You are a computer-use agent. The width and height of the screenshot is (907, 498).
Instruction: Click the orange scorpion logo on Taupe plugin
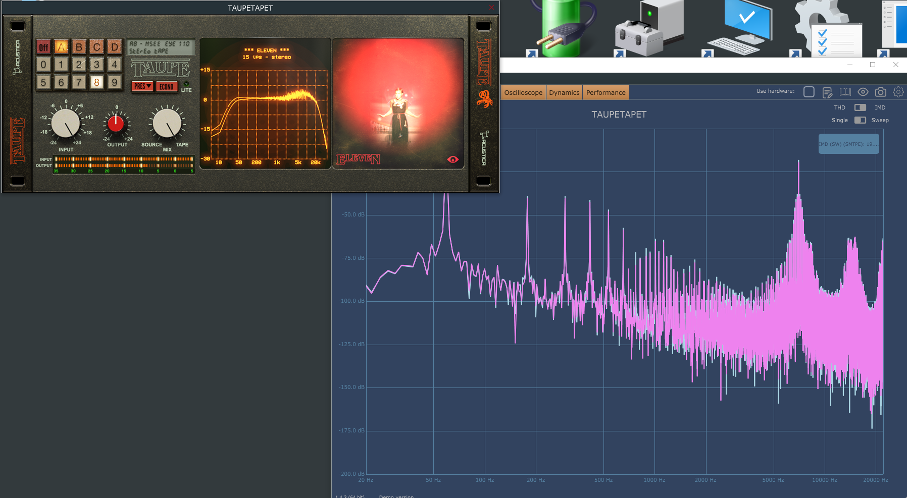point(484,99)
